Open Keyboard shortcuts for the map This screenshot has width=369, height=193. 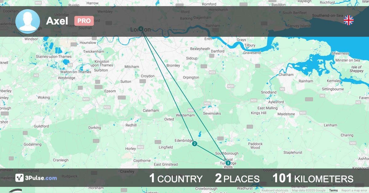click(x=275, y=191)
